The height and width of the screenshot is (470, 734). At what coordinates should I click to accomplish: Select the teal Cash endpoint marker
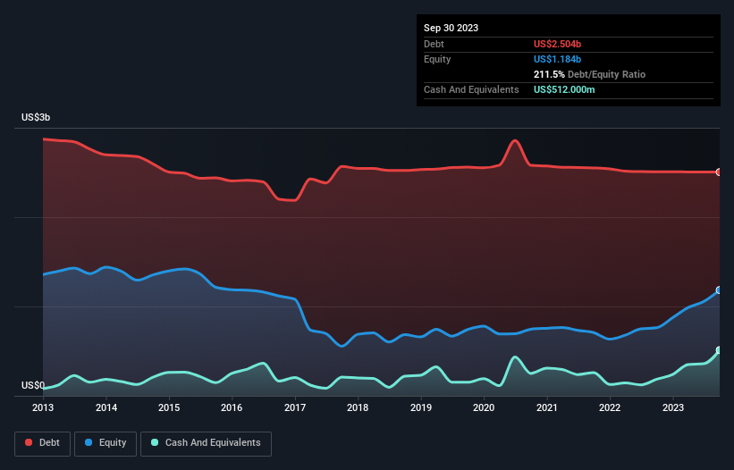coord(719,350)
